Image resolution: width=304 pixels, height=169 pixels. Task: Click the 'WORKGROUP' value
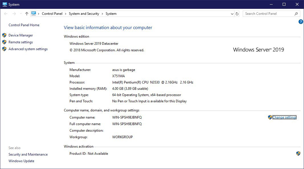(122, 137)
